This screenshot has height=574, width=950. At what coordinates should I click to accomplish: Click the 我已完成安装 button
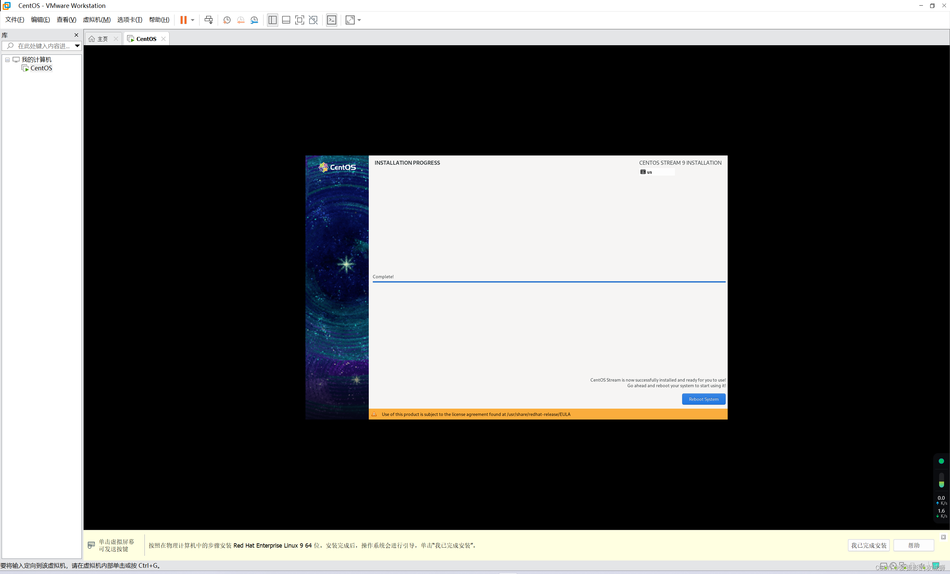coord(868,545)
